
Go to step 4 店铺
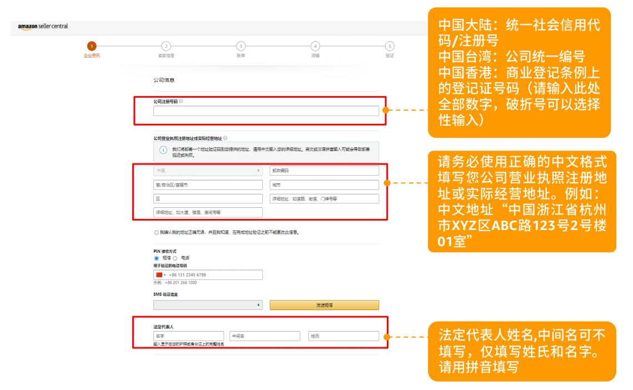tap(315, 46)
